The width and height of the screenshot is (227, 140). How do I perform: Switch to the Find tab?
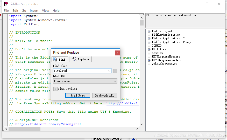(x=60, y=59)
